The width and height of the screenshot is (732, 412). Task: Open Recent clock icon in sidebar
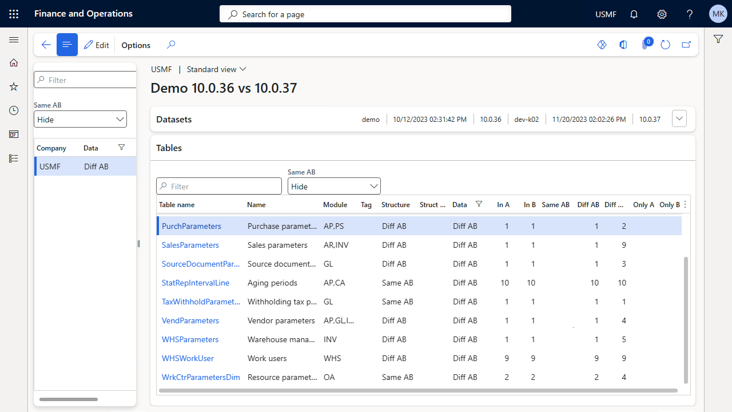(14, 110)
